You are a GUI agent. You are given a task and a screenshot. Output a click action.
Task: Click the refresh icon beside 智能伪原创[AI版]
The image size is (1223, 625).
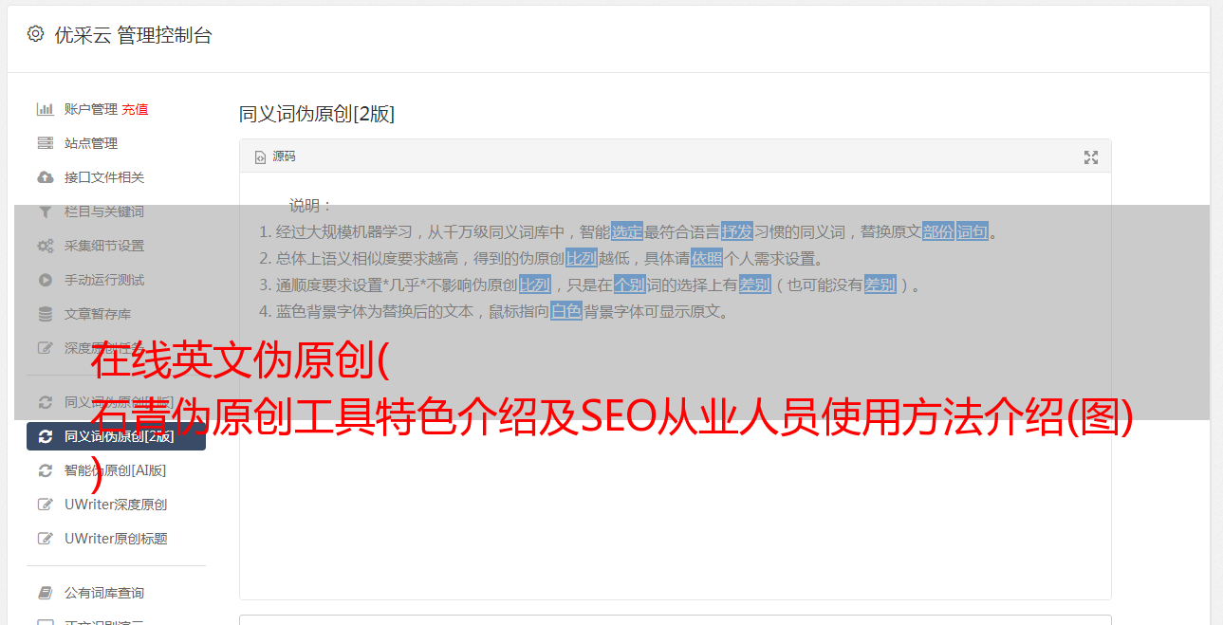(45, 470)
